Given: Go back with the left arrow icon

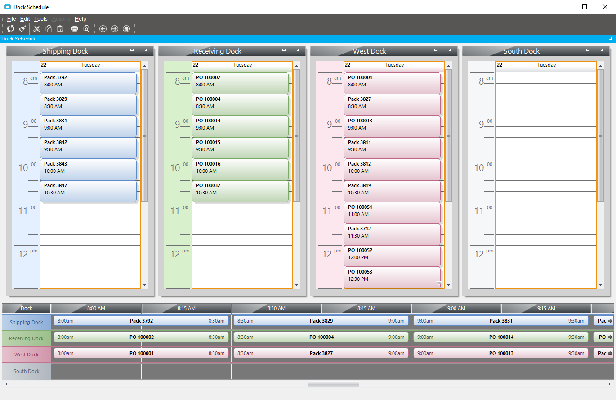Looking at the screenshot, I should (103, 29).
